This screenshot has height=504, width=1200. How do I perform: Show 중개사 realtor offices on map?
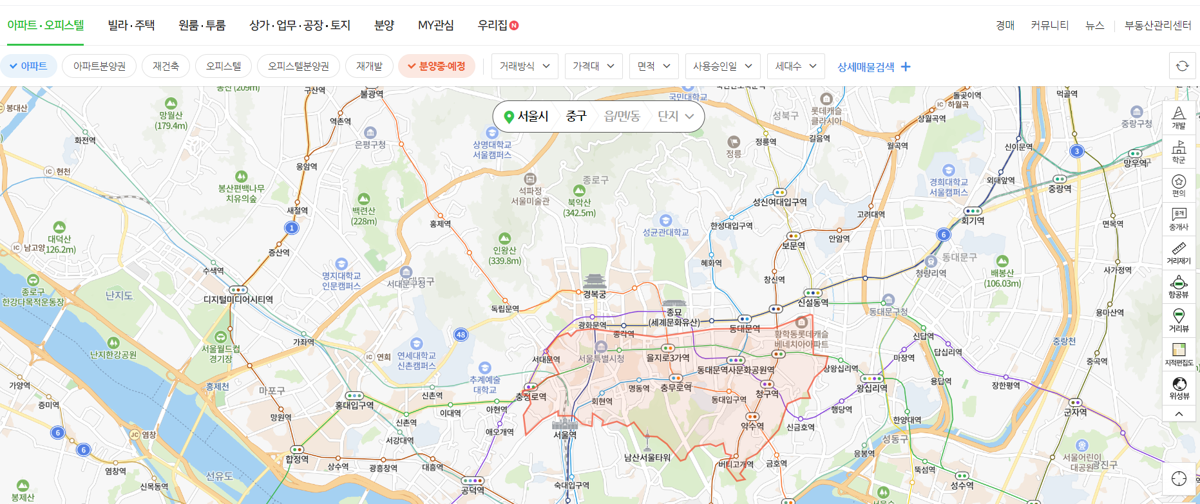[1179, 219]
